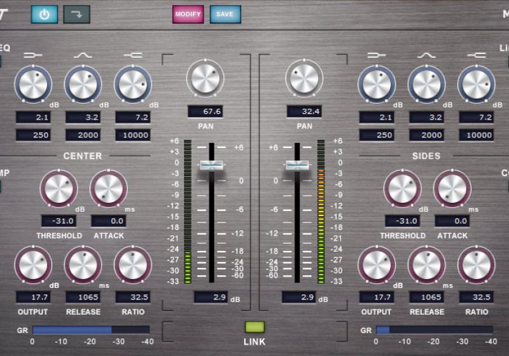Click the CENTER low-band gain value 2.1
Screen dimensions: 509x356
pyautogui.click(x=33, y=117)
